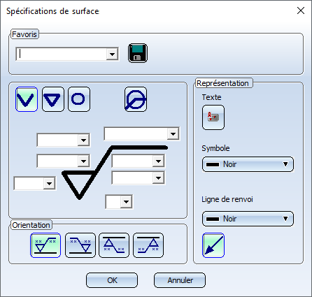Open the upper-left dropdown beside the symbol
This screenshot has height=297, width=312.
click(x=83, y=140)
